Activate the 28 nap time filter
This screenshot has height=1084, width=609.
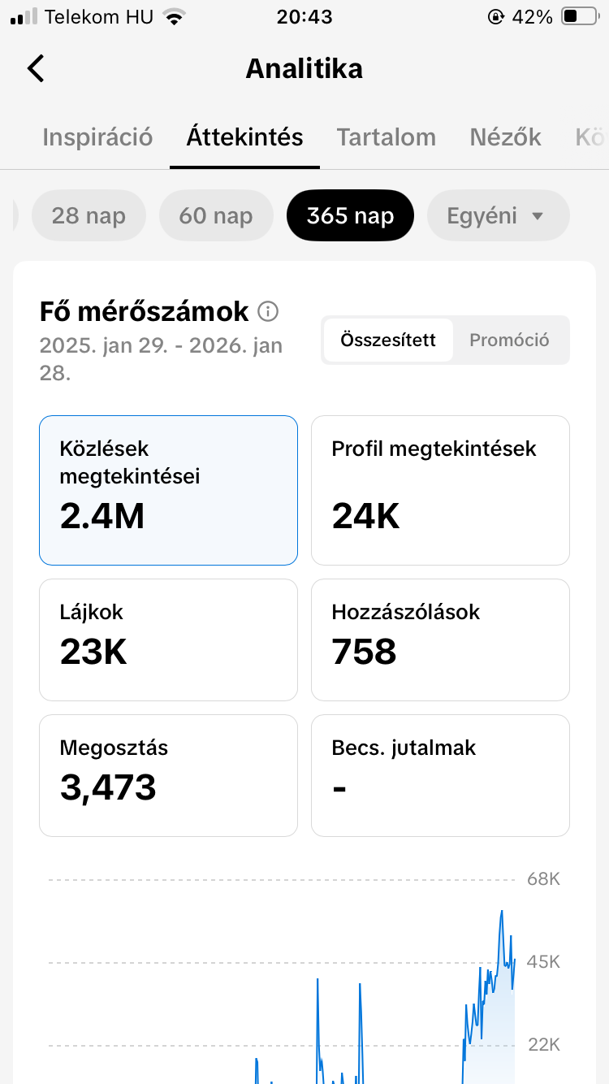pos(89,215)
